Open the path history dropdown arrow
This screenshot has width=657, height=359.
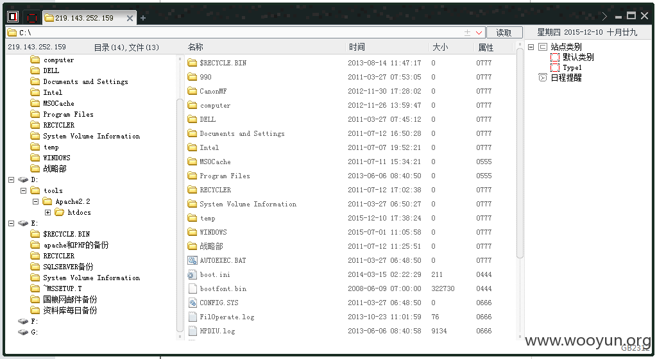[479, 33]
